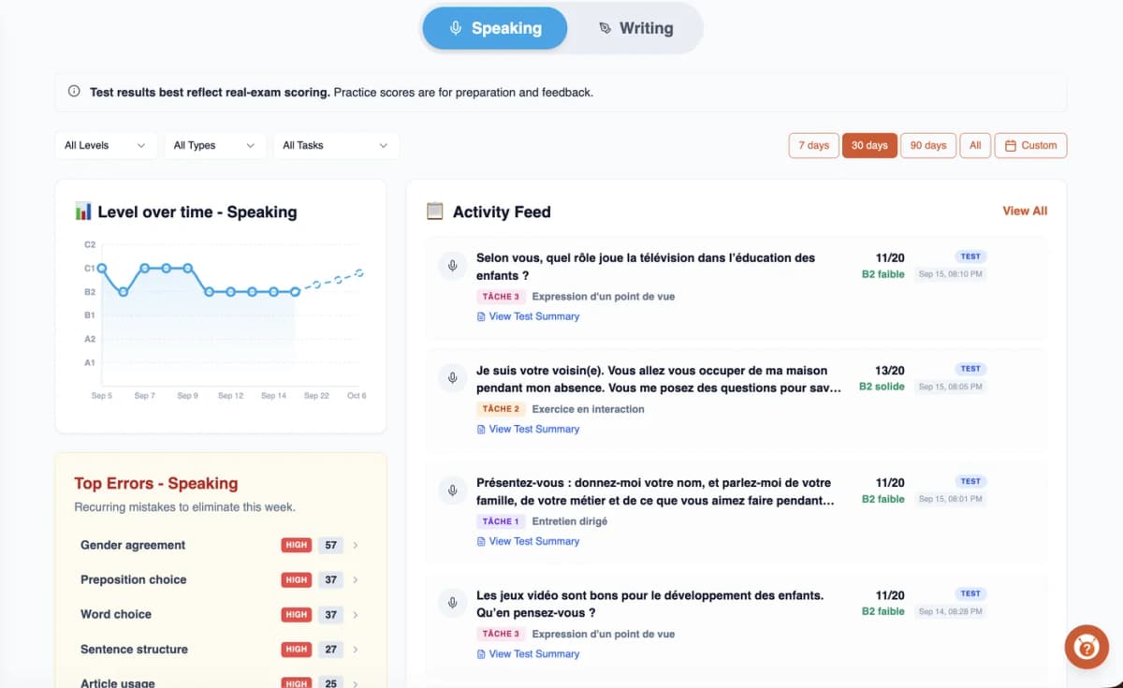Click the Preposition choice error label
This screenshot has width=1123, height=688.
click(x=134, y=579)
